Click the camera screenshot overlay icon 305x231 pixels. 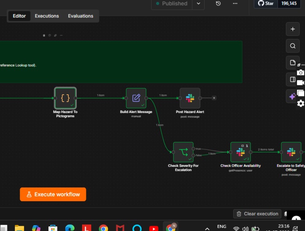point(301,73)
